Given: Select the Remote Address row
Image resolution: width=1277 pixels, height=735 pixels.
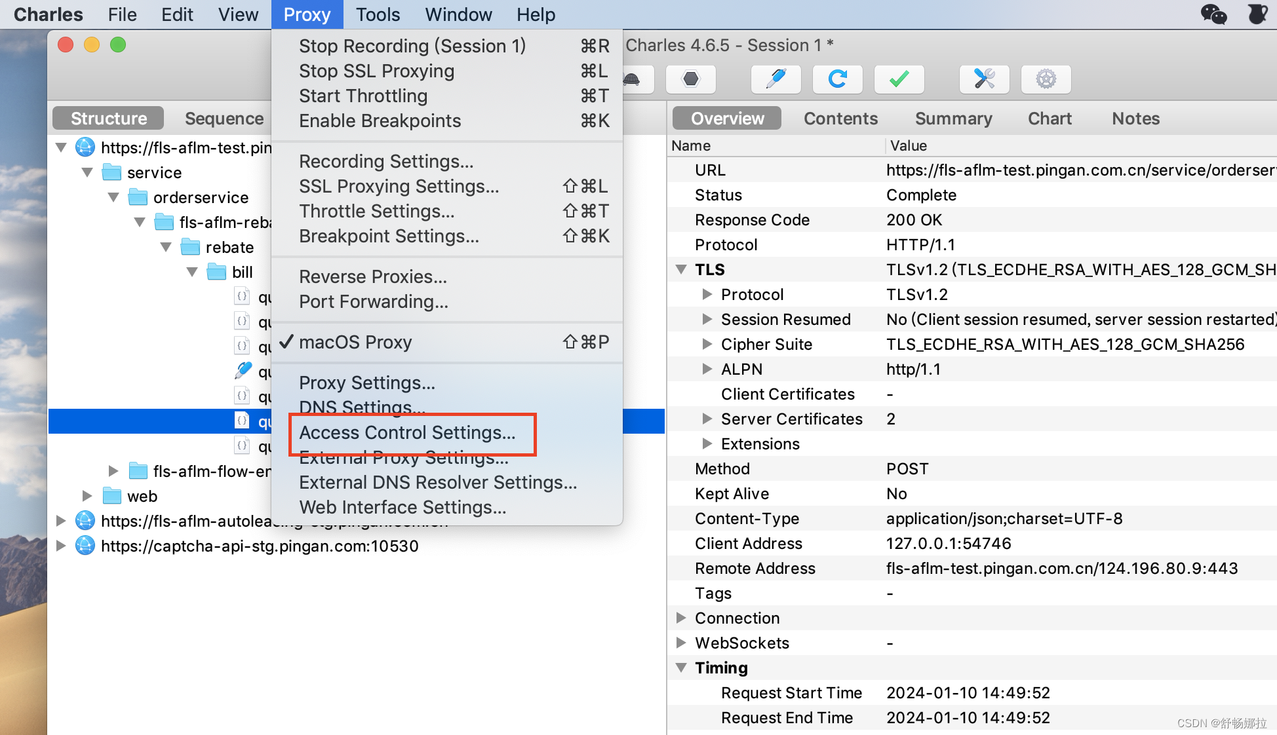Looking at the screenshot, I should pyautogui.click(x=972, y=568).
